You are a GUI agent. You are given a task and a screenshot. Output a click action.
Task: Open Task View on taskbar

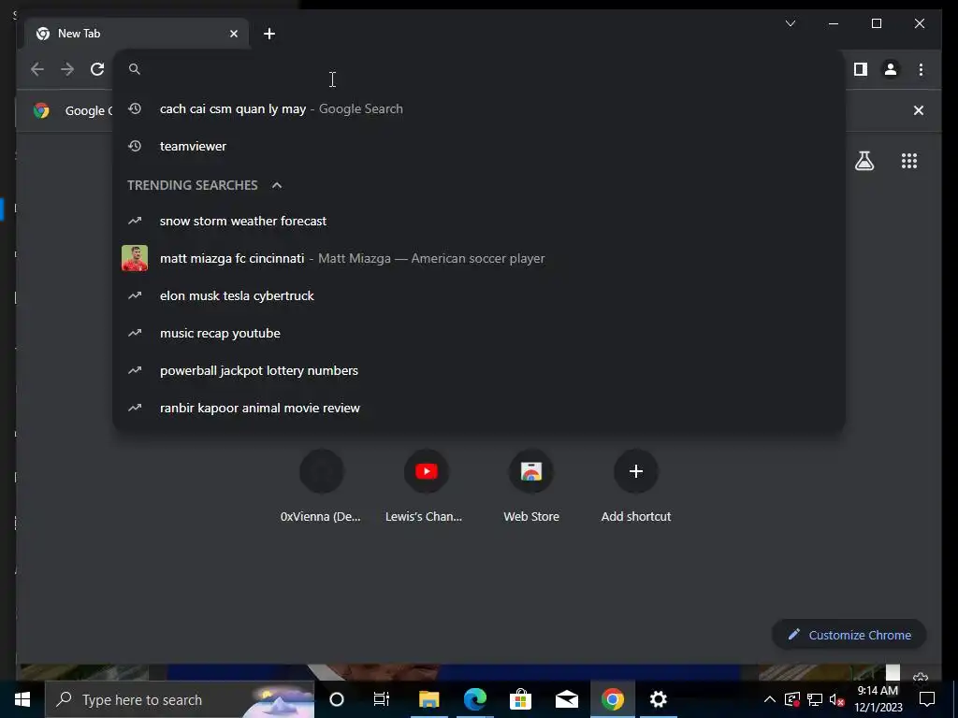tap(382, 699)
